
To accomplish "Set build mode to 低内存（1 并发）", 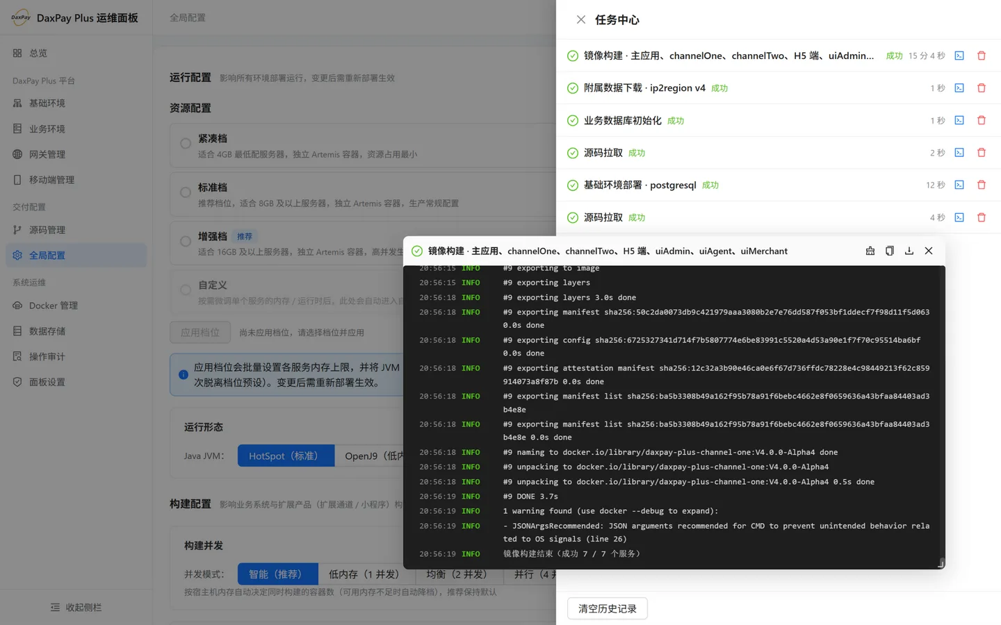I will pos(367,574).
